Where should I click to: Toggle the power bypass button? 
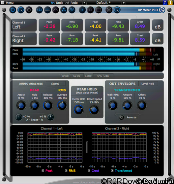pos(13,10)
